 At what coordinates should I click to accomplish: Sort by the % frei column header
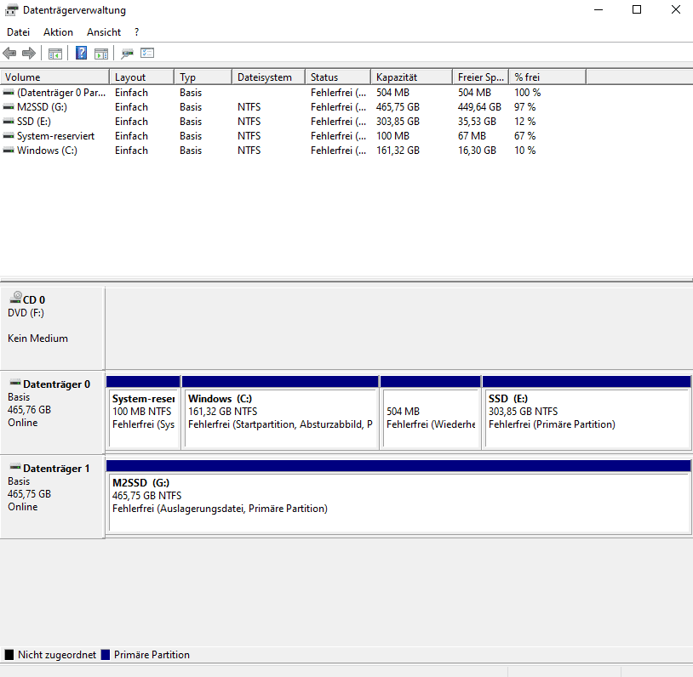coord(547,77)
